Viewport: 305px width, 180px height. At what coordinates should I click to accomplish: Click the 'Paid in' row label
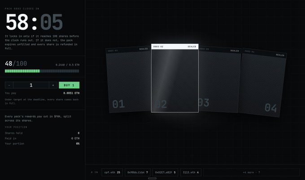coord(10,138)
